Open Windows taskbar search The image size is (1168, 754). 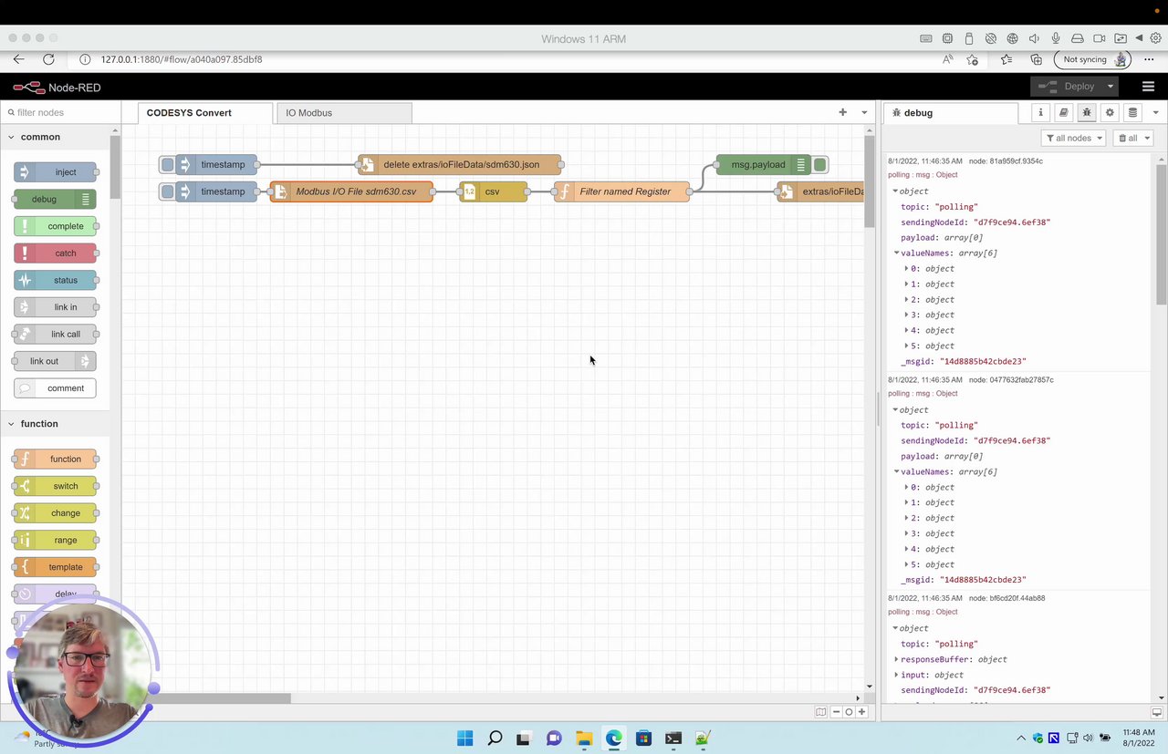click(x=495, y=739)
